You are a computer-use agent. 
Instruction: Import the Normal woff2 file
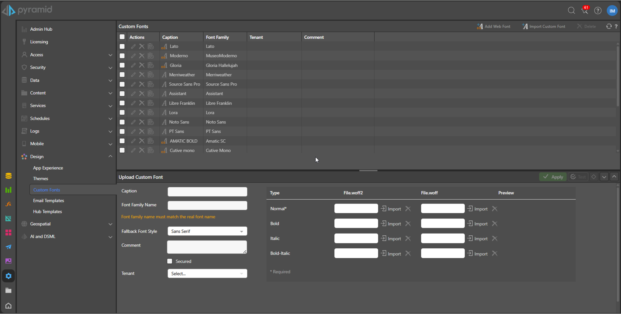[x=391, y=209]
